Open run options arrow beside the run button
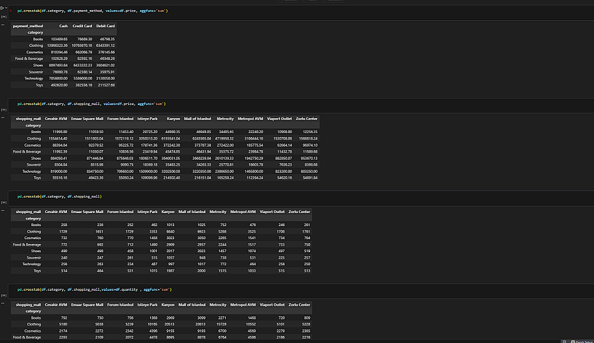This screenshot has height=343, width=594. click(x=6, y=8)
